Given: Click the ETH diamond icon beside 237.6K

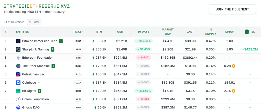Looking at the screenshot, I should (93, 58).
